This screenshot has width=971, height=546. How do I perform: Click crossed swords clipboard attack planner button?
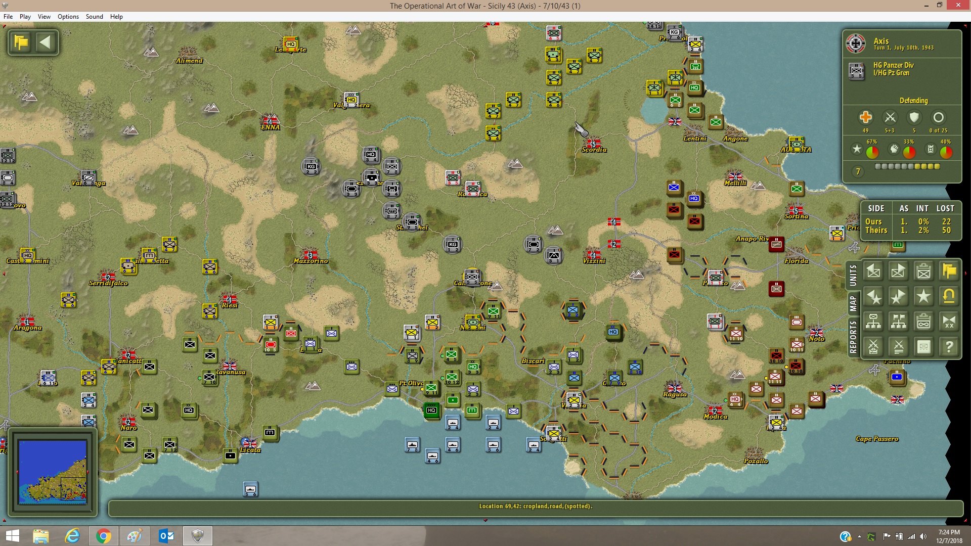[x=873, y=347]
